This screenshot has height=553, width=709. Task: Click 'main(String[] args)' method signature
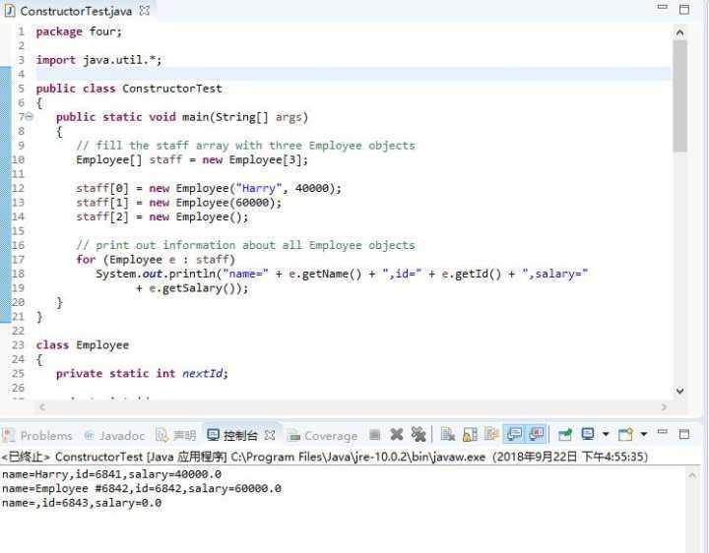point(245,117)
